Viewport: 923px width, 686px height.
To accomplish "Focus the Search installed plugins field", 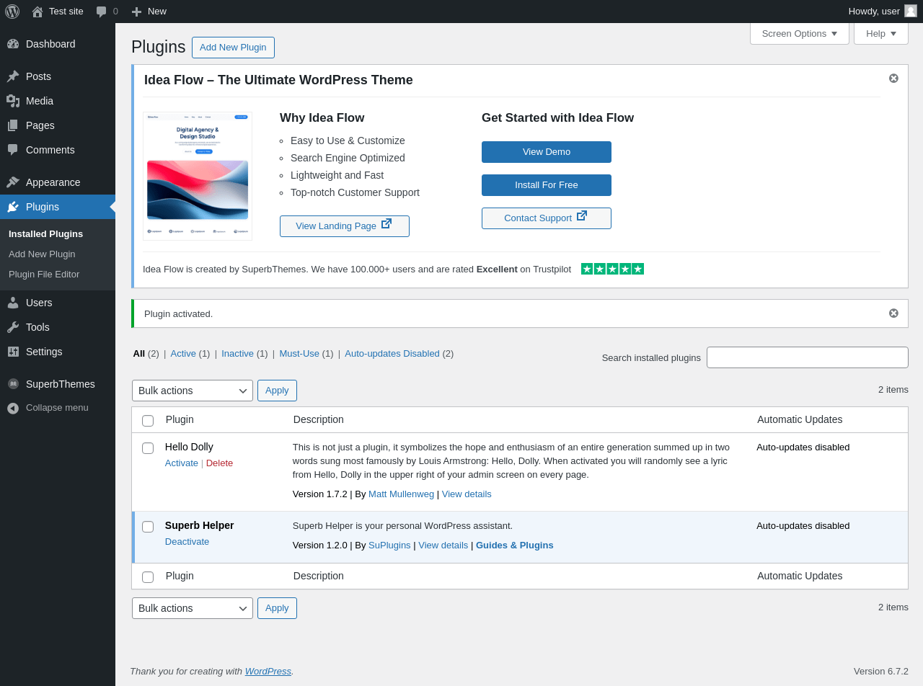I will 808,357.
